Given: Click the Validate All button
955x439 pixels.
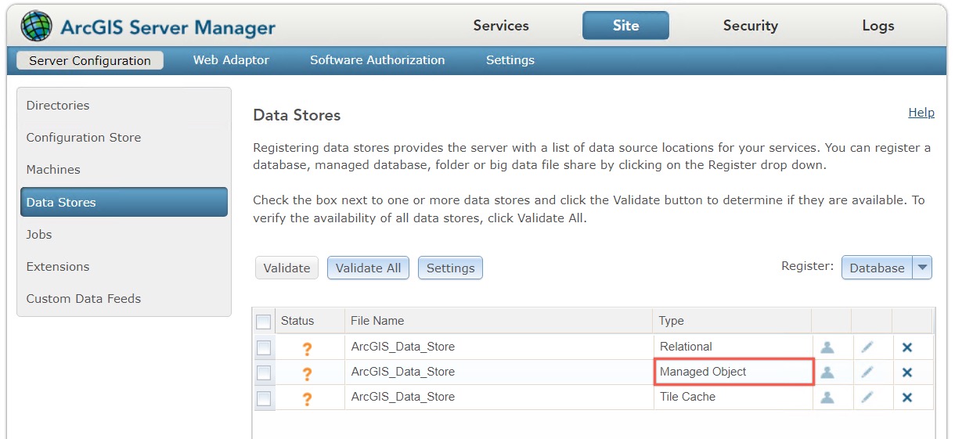Looking at the screenshot, I should point(368,268).
